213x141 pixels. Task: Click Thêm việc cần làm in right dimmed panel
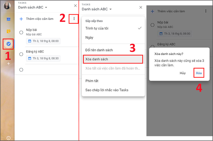(171, 11)
